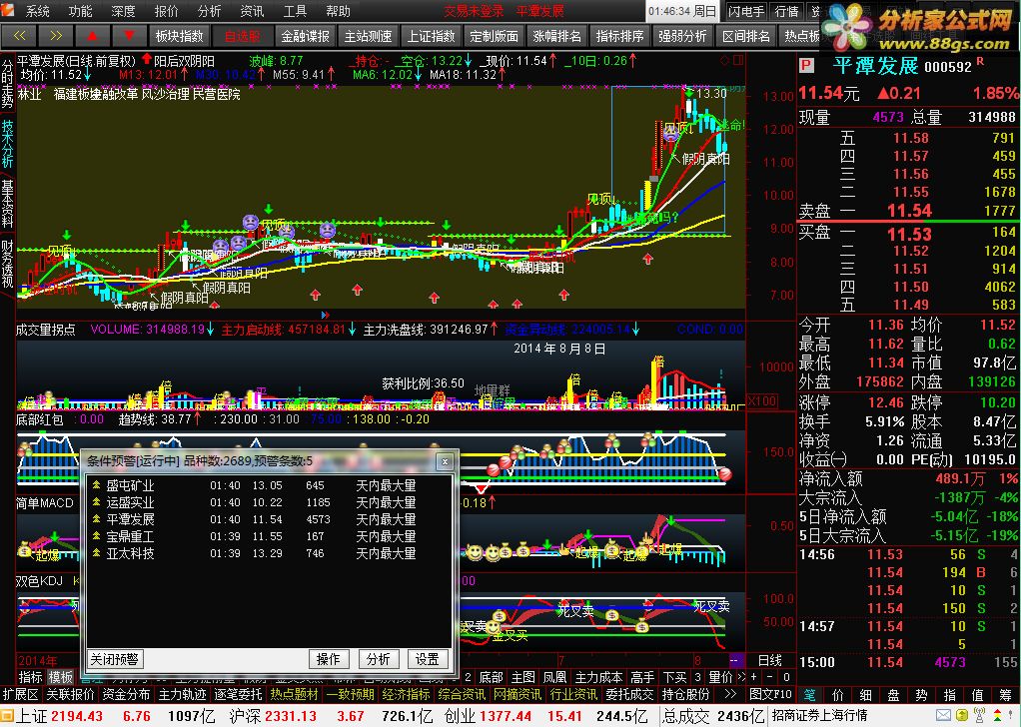The height and width of the screenshot is (727, 1021).
Task: Open 强弱分析 from the toolbar
Action: point(682,36)
